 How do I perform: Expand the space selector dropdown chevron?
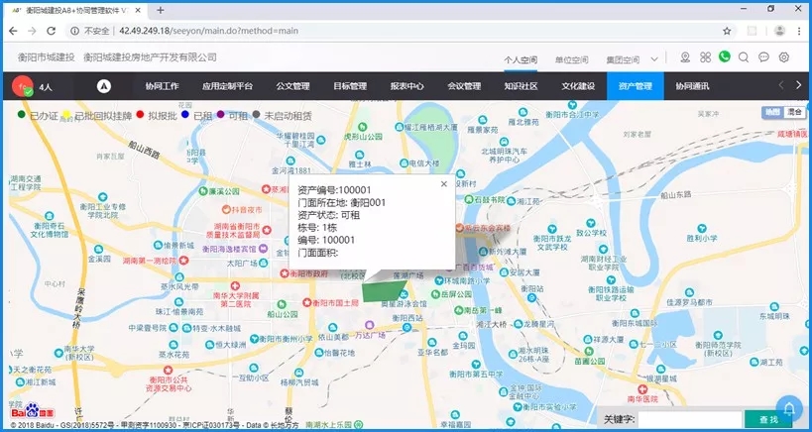coord(654,59)
